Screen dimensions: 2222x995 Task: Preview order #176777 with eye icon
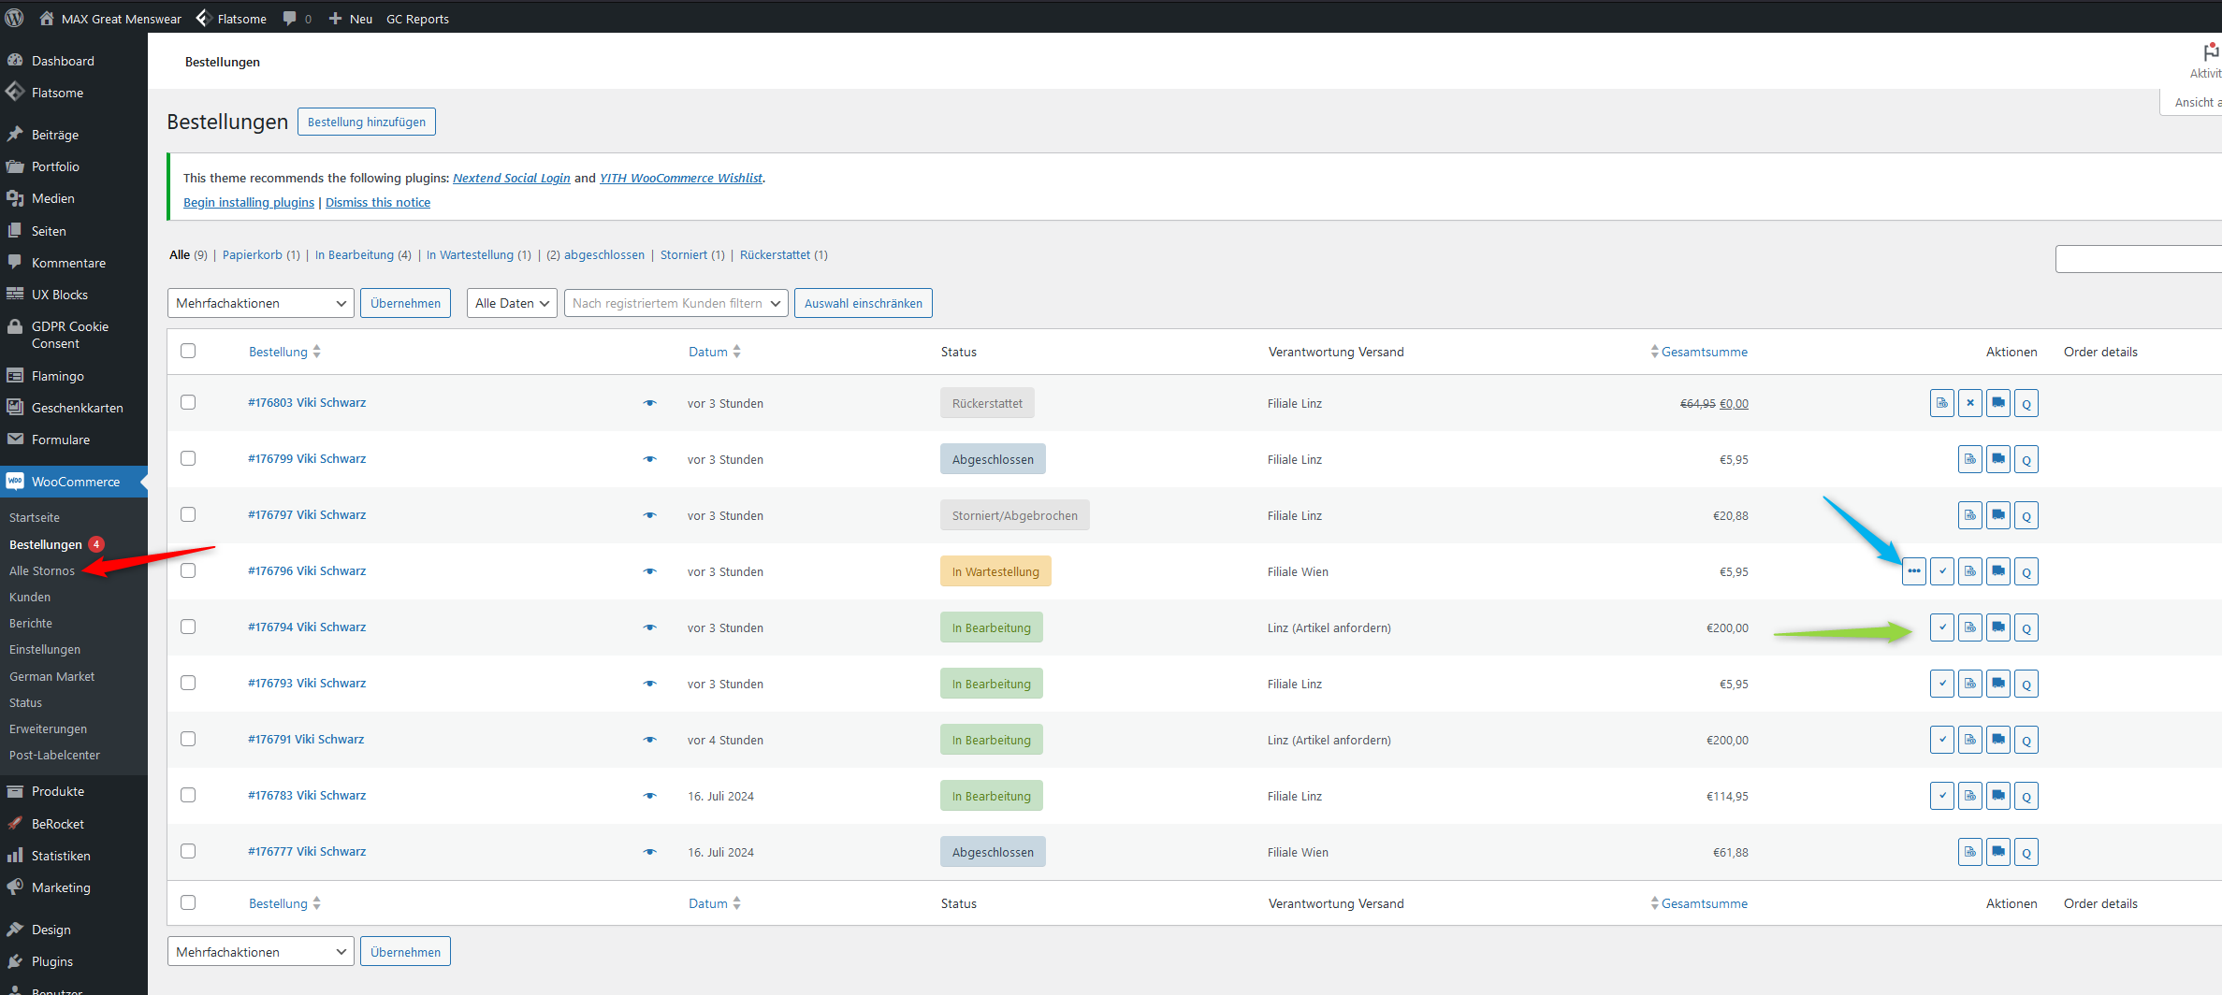click(x=649, y=852)
